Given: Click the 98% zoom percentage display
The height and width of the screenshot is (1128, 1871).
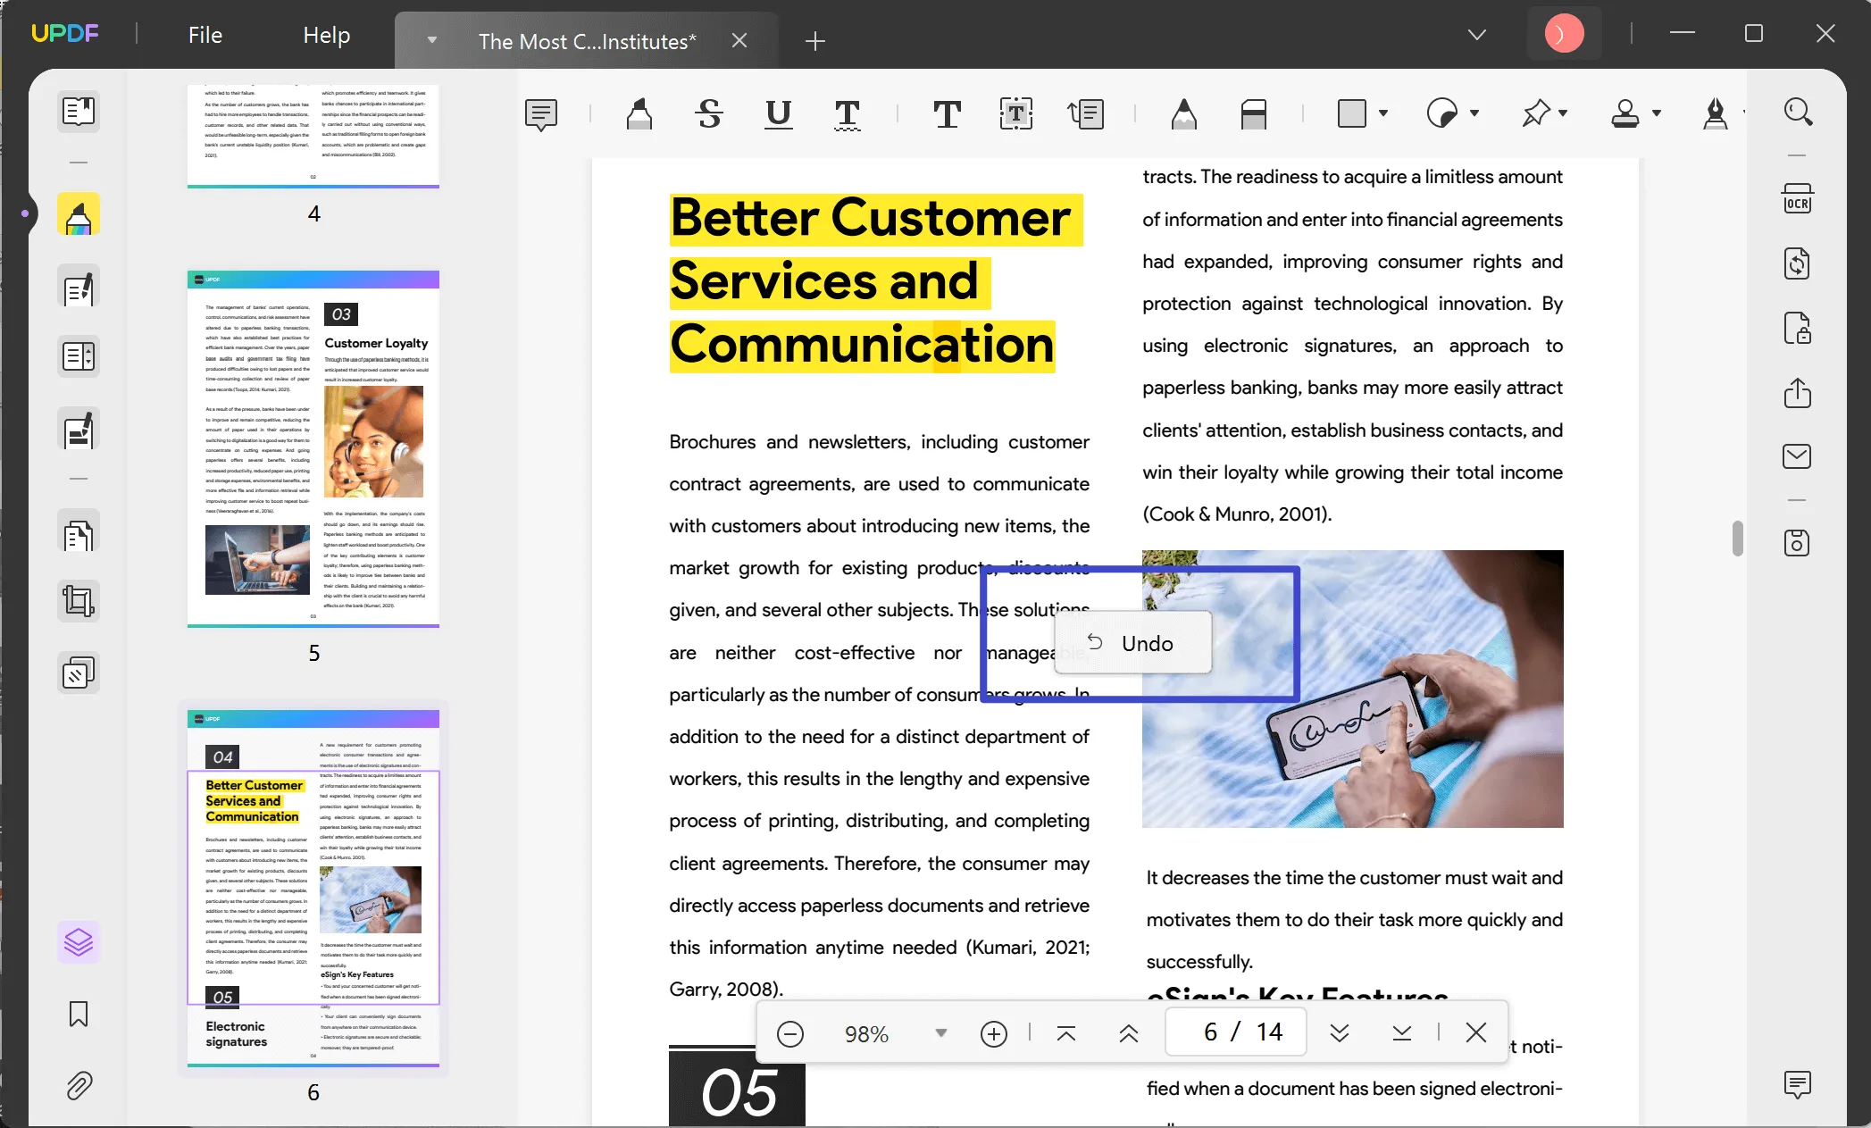Looking at the screenshot, I should point(867,1032).
